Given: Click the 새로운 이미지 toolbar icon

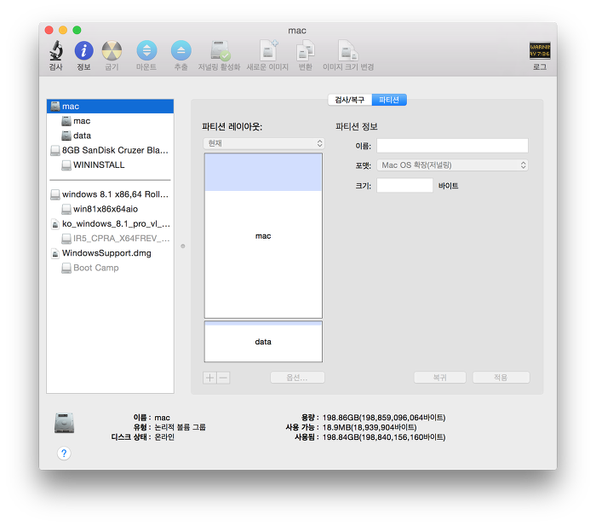Looking at the screenshot, I should tap(268, 50).
